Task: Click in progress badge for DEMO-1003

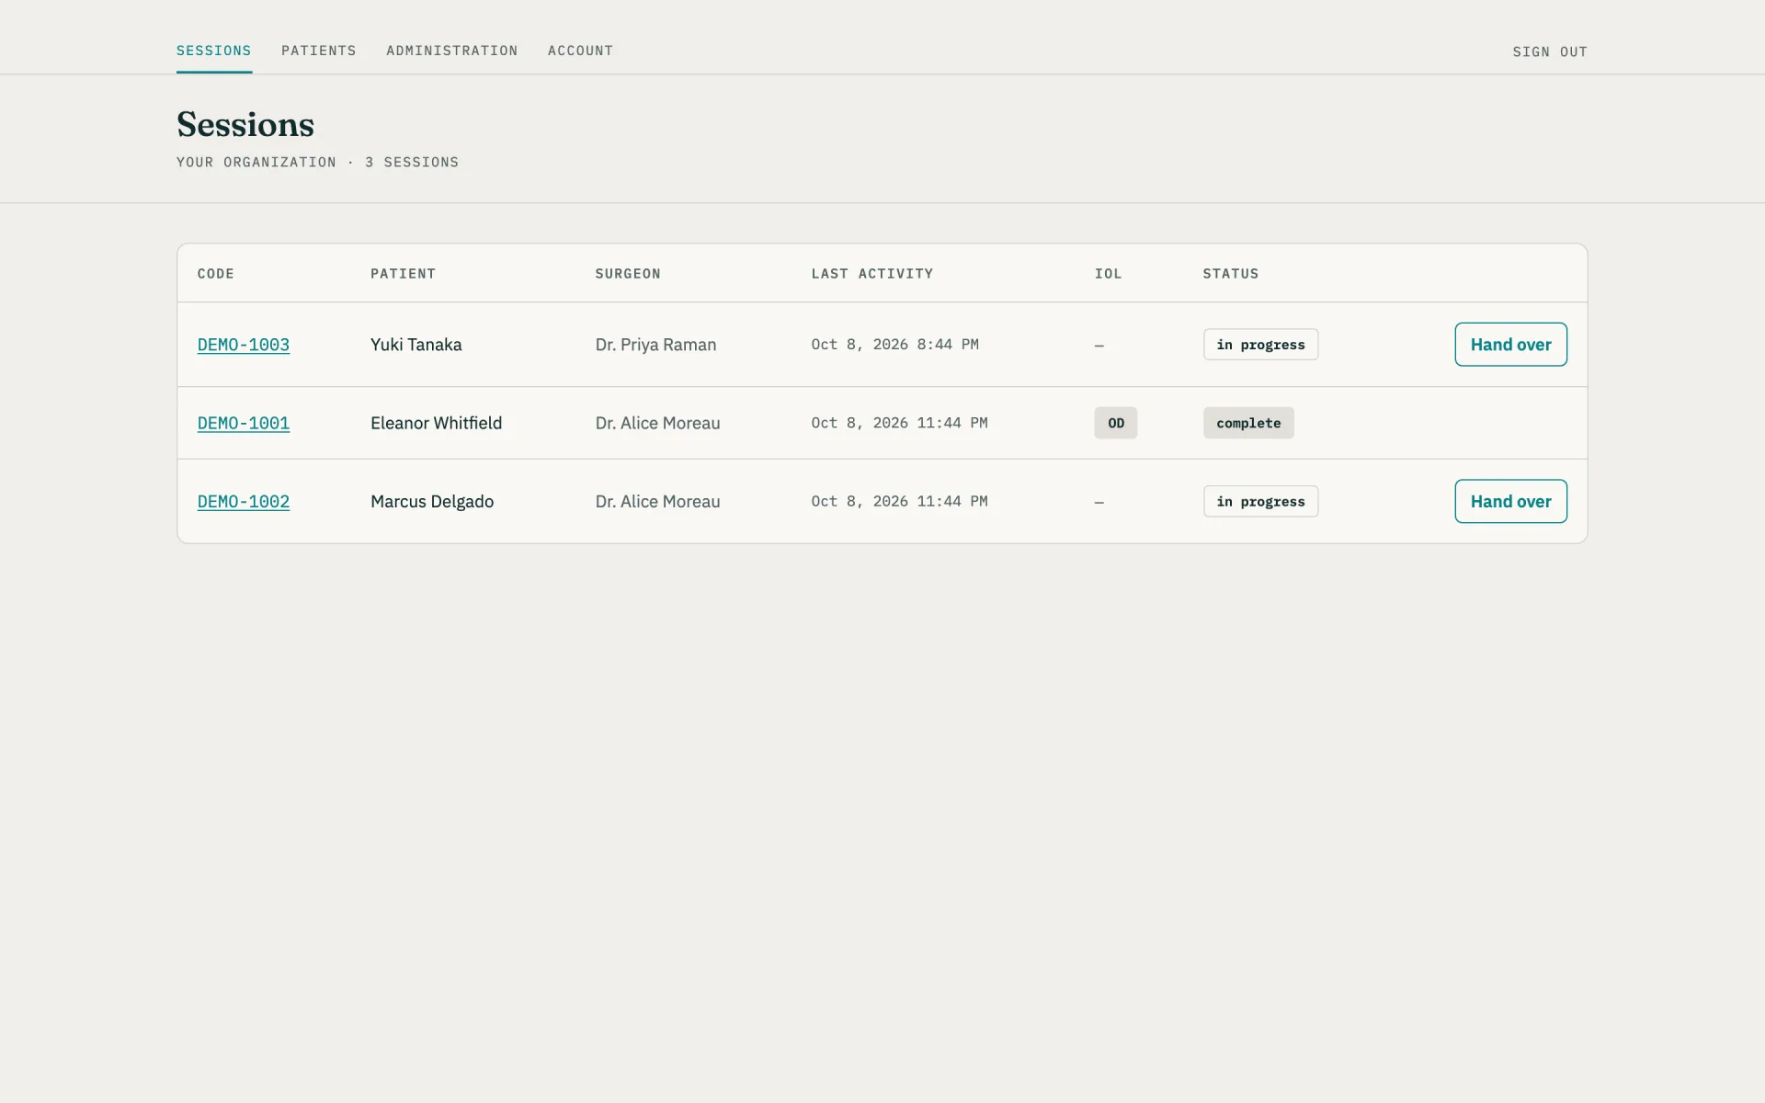Action: pos(1260,345)
